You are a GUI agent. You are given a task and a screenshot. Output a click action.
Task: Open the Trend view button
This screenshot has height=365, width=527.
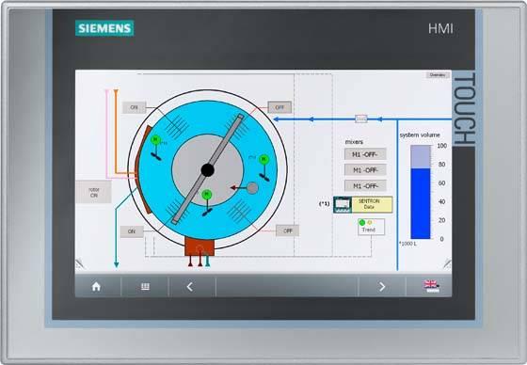371,227
